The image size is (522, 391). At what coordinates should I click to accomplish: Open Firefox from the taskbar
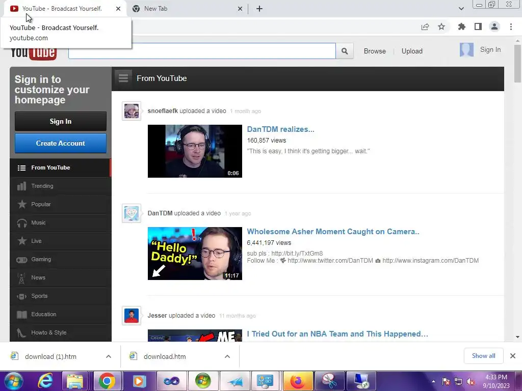tap(297, 381)
